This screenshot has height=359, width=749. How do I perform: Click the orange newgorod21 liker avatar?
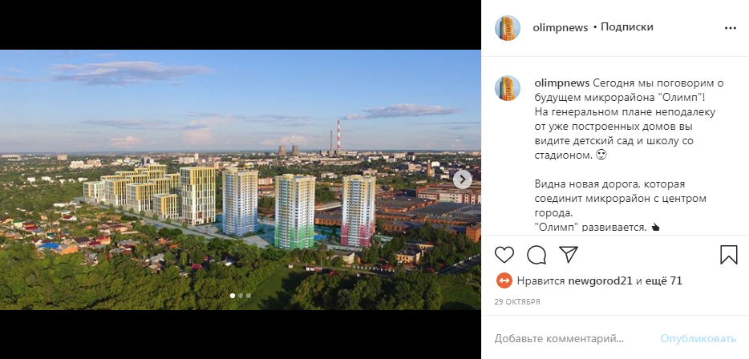point(504,280)
